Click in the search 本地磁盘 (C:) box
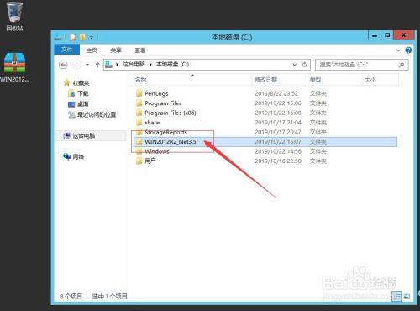420x311 pixels. [x=358, y=65]
